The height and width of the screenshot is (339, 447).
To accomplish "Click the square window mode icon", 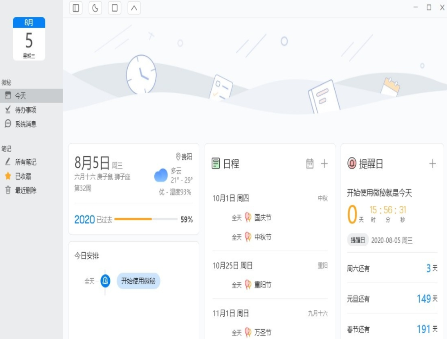I will pos(114,8).
